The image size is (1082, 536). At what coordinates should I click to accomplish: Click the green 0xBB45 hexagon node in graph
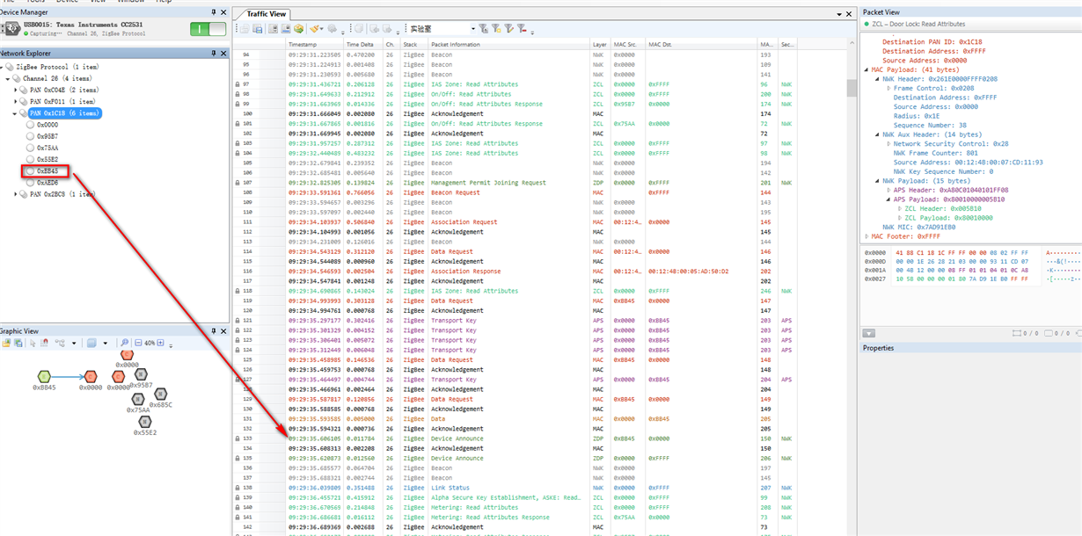[45, 376]
